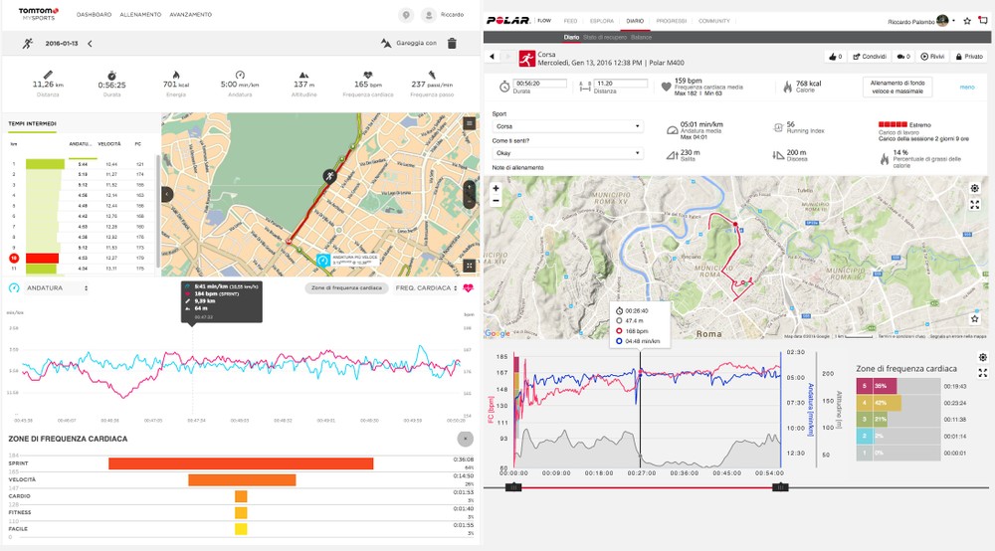995x551 pixels.
Task: Click the star favorites icon in Polar header
Action: pyautogui.click(x=967, y=21)
